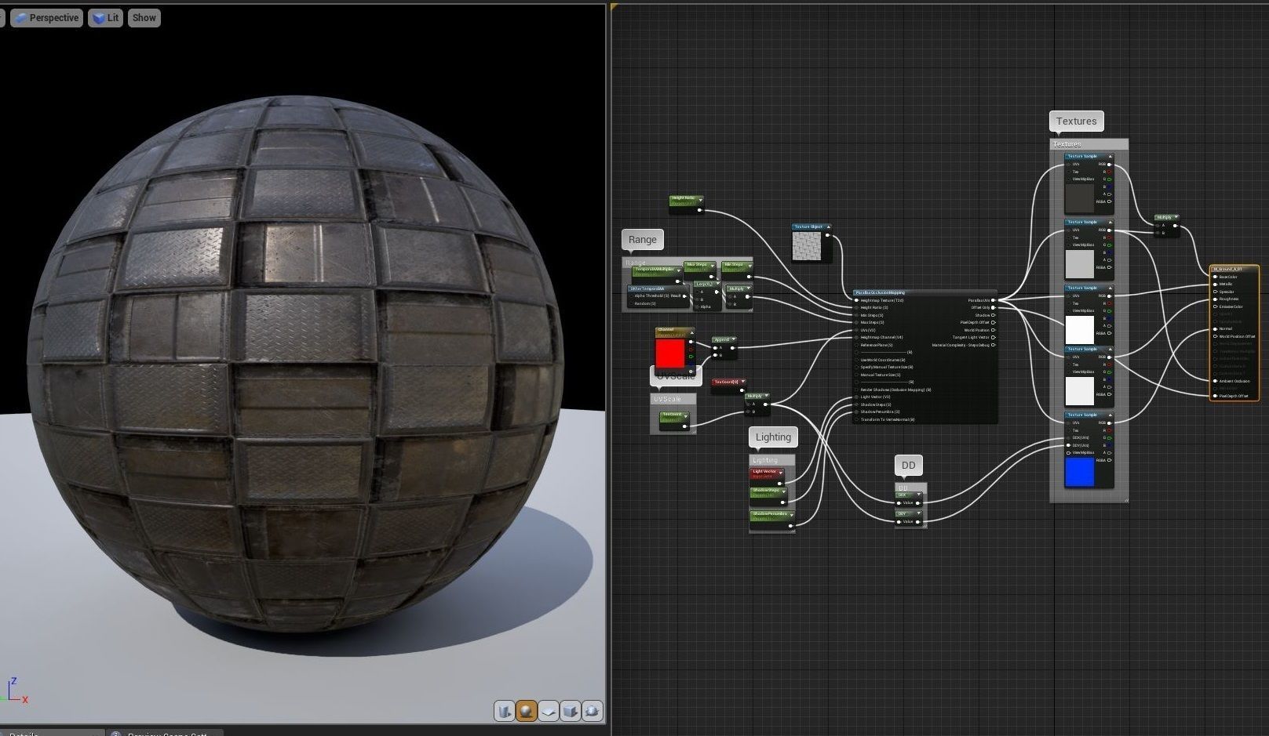The width and height of the screenshot is (1269, 736).
Task: Click the Textures comment box header bar
Action: click(x=1088, y=144)
